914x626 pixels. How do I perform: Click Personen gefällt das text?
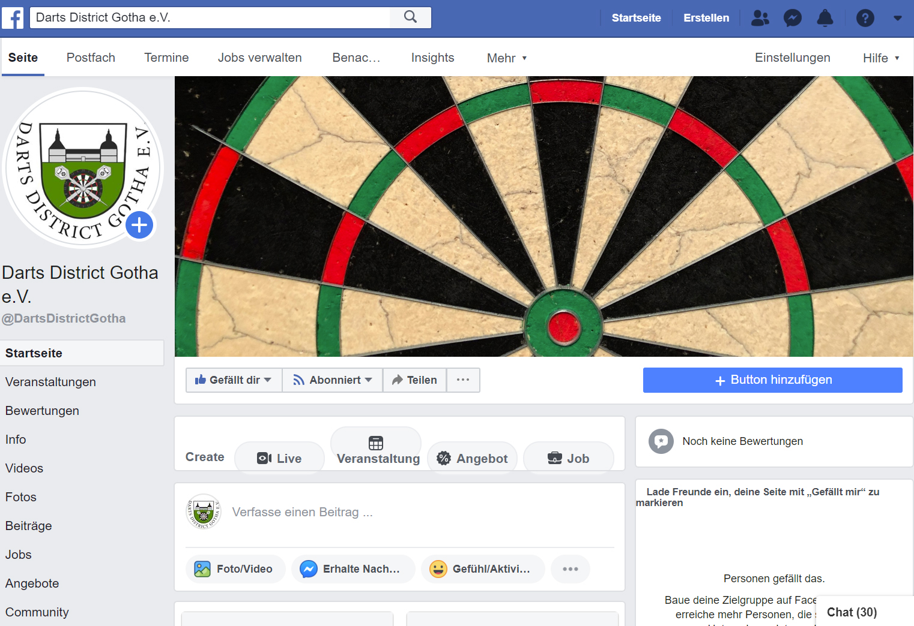(774, 579)
